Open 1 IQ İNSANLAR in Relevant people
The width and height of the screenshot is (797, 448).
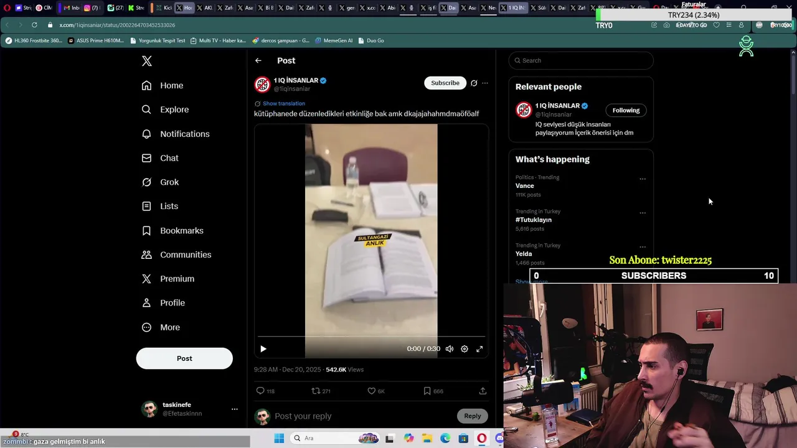(x=557, y=106)
